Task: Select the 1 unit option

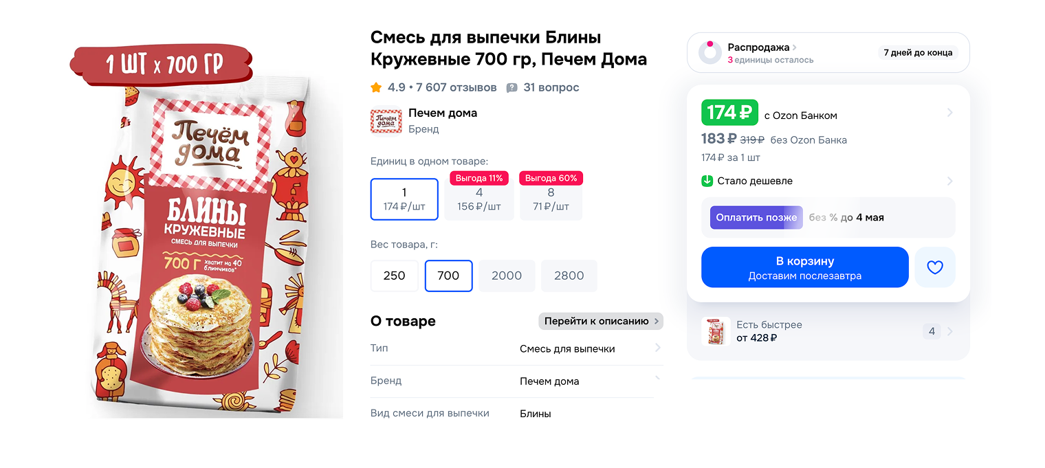Action: pos(404,199)
